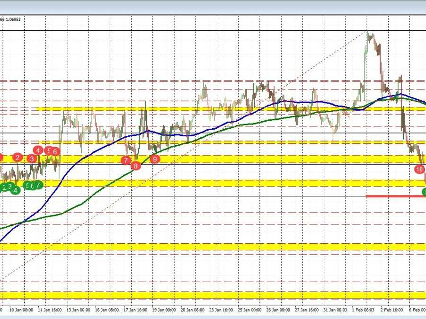Select the solid red horizontal line at lower right
Screen dimensions: 426x319
(x=395, y=195)
